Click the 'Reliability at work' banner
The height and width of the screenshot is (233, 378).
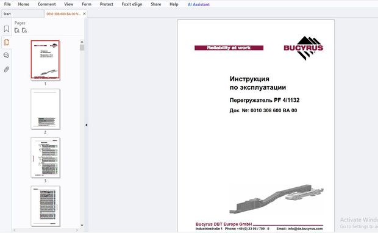[x=229, y=48]
